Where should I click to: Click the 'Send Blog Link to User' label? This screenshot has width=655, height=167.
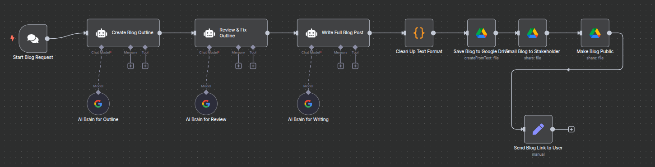tap(538, 148)
